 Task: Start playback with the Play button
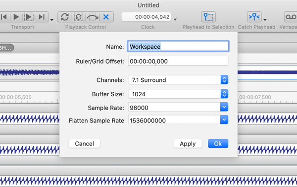[x=16, y=17]
